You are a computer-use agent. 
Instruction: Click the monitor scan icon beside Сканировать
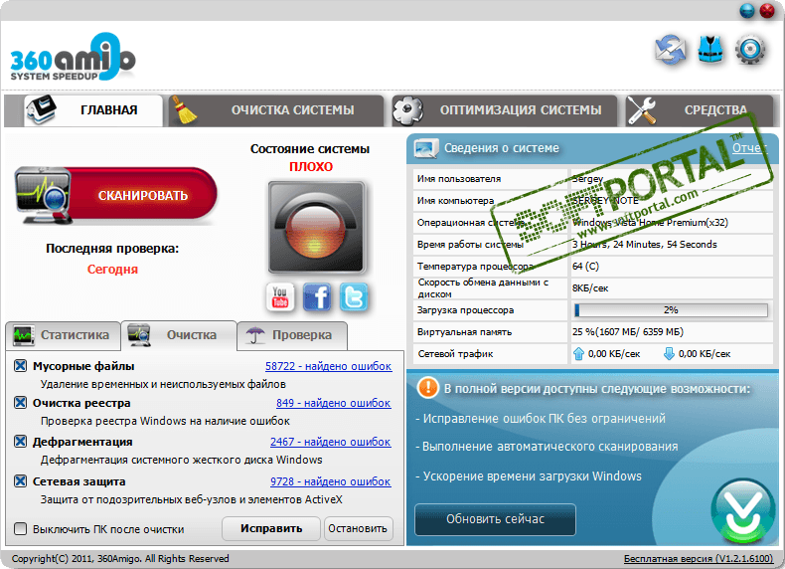tap(43, 195)
